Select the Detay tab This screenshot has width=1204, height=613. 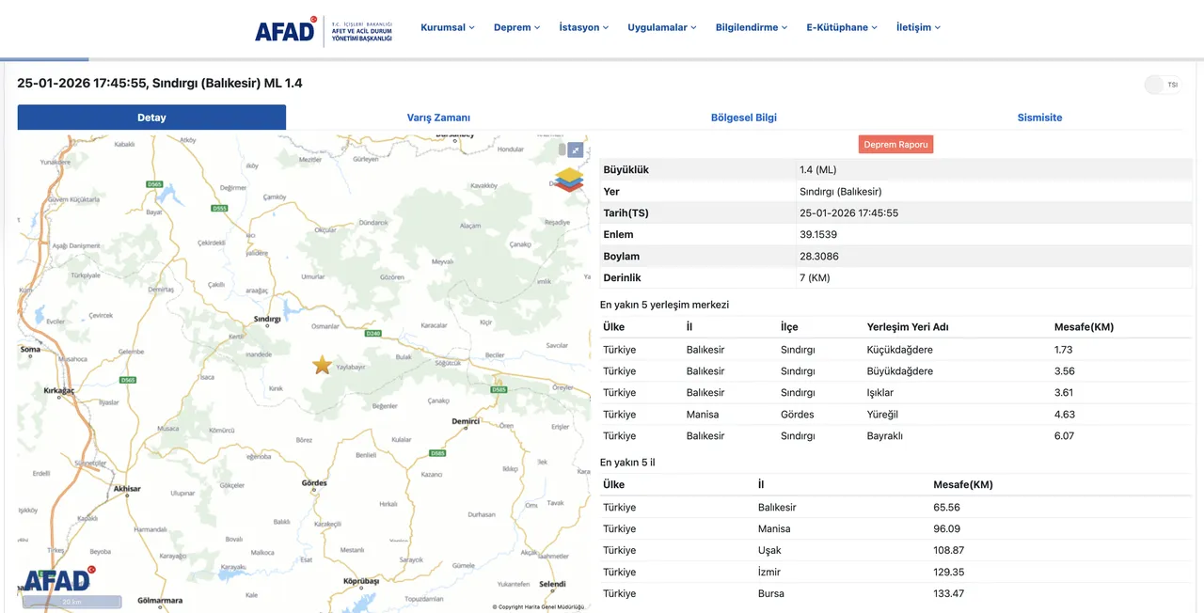(x=151, y=118)
